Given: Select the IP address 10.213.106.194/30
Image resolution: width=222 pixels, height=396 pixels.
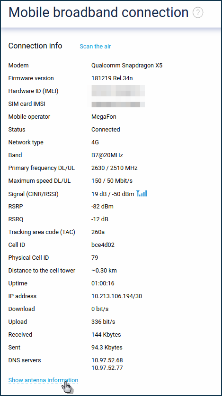Looking at the screenshot, I should click(116, 296).
